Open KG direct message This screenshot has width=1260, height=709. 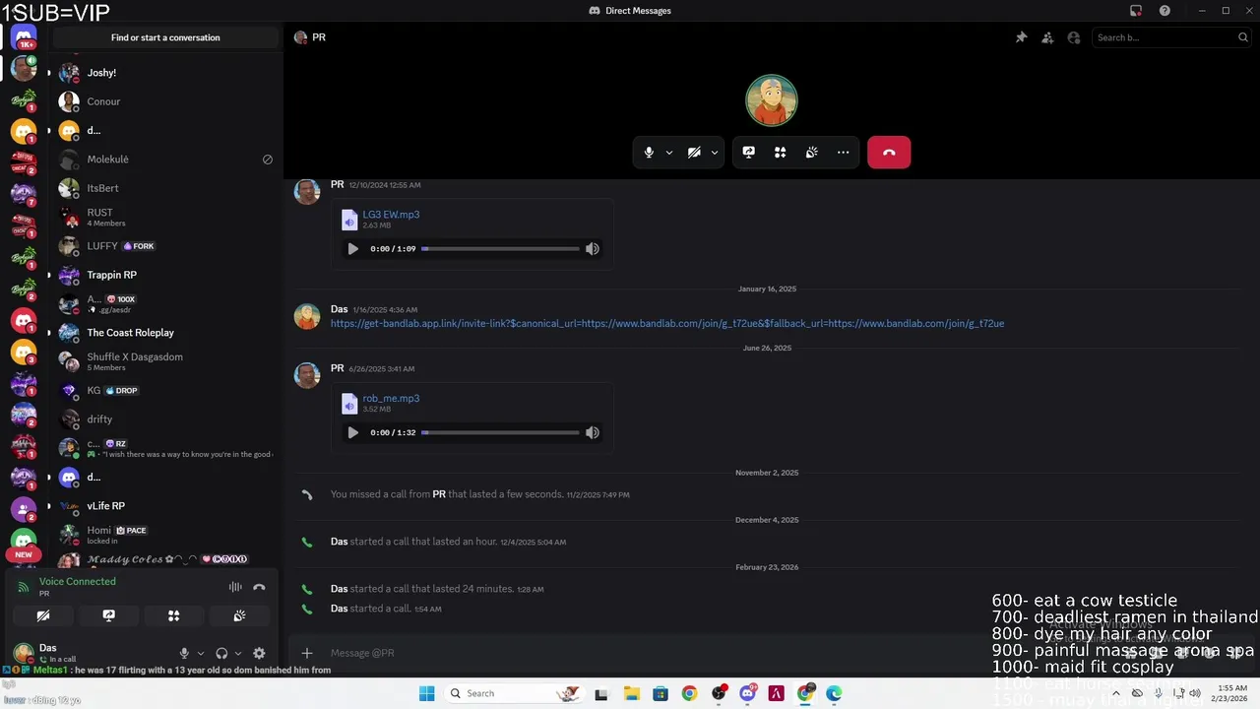[165, 391]
